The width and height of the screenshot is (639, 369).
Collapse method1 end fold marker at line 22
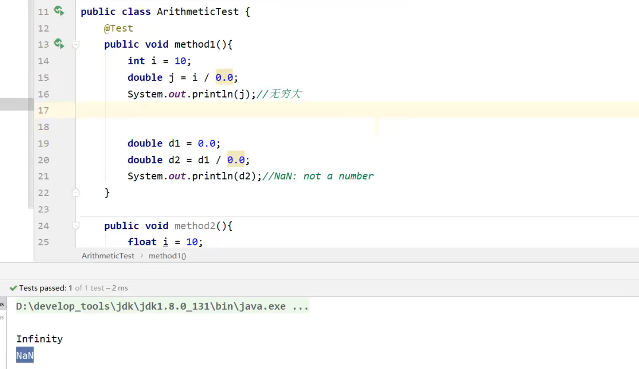click(76, 193)
